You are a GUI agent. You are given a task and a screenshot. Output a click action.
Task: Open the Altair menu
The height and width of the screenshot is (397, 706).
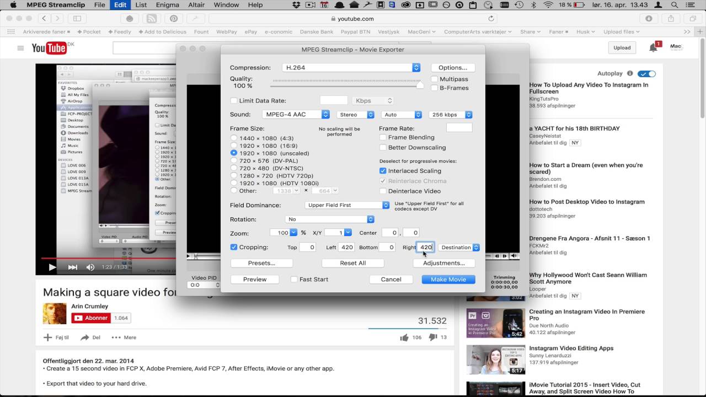[197, 5]
